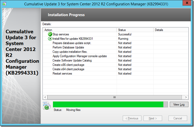Select 'Create Software Update Catalog' row
This screenshot has height=127, width=194.
[116, 60]
